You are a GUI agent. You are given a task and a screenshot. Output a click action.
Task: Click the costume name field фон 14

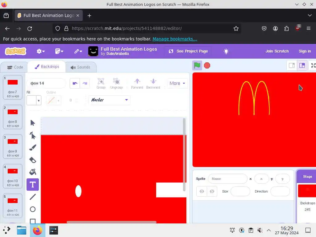(46, 83)
